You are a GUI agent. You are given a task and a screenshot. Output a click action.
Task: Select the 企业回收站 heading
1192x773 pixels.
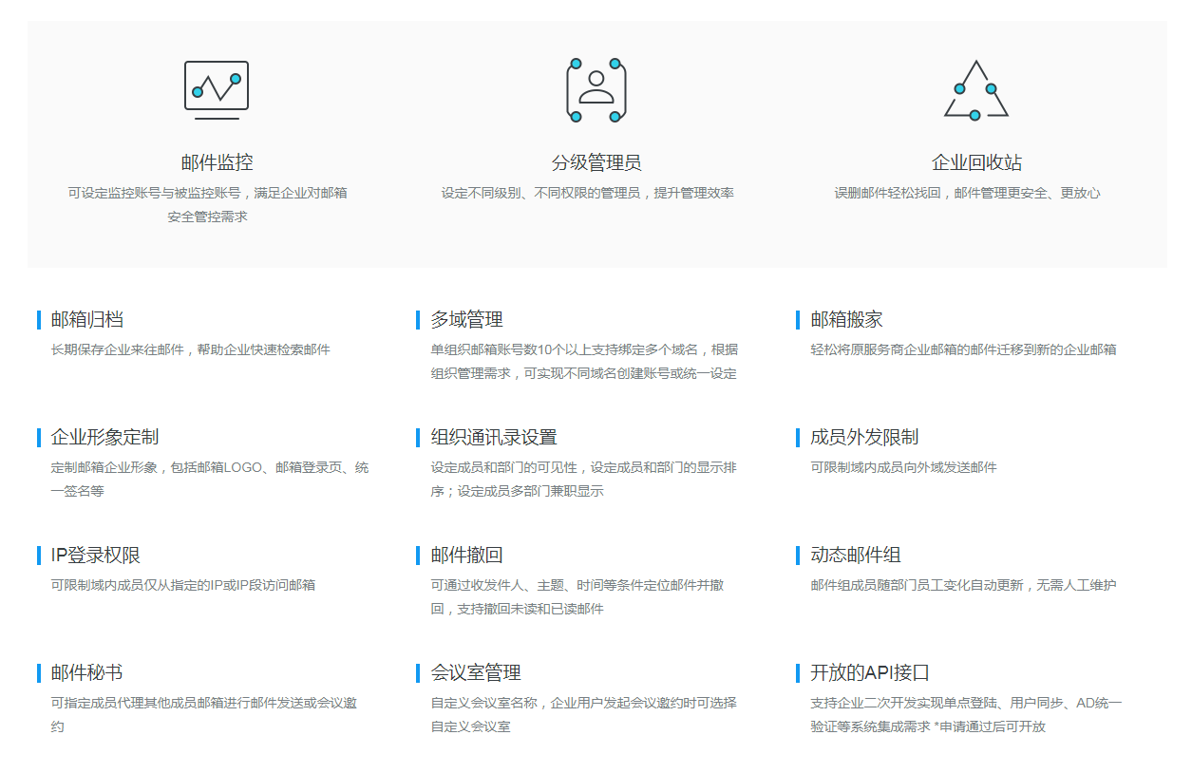(976, 162)
